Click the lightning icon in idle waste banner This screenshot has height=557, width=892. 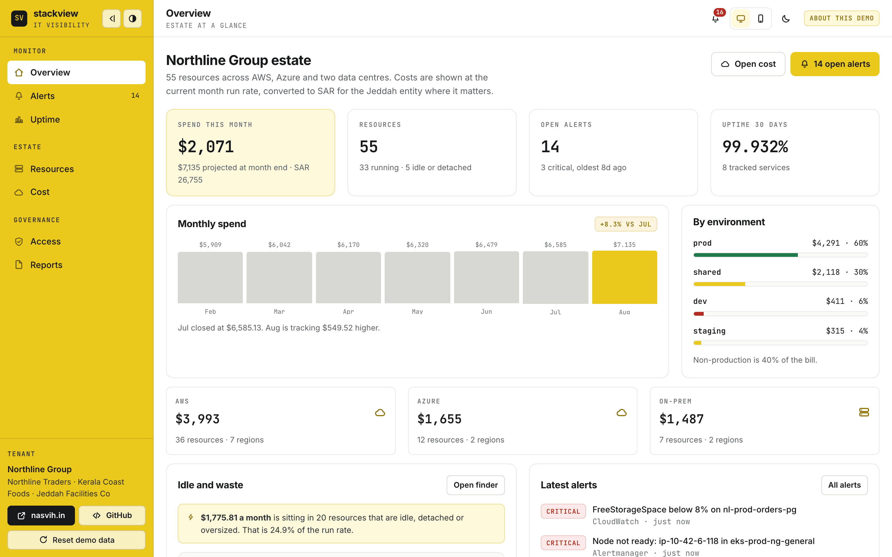(191, 517)
